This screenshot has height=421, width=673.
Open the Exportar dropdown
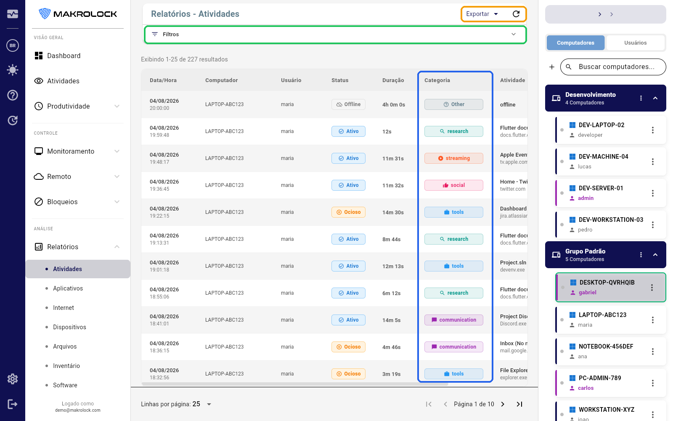point(482,14)
